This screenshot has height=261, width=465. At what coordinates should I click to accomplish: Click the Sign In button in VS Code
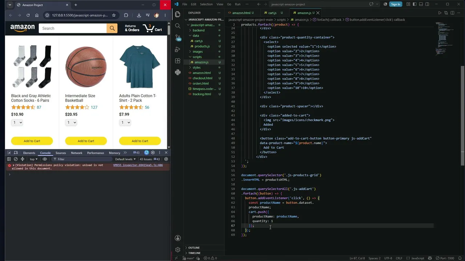tap(395, 4)
